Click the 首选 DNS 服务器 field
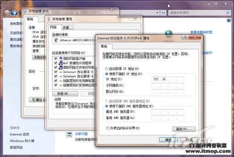Image resolution: width=234 pixels, height=157 pixels. coord(168,111)
